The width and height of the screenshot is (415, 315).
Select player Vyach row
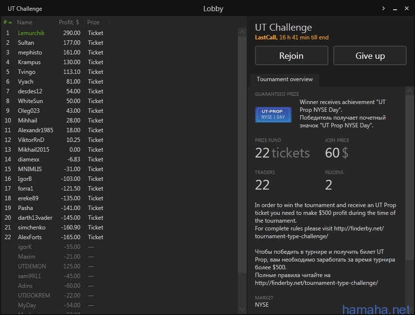(120, 82)
